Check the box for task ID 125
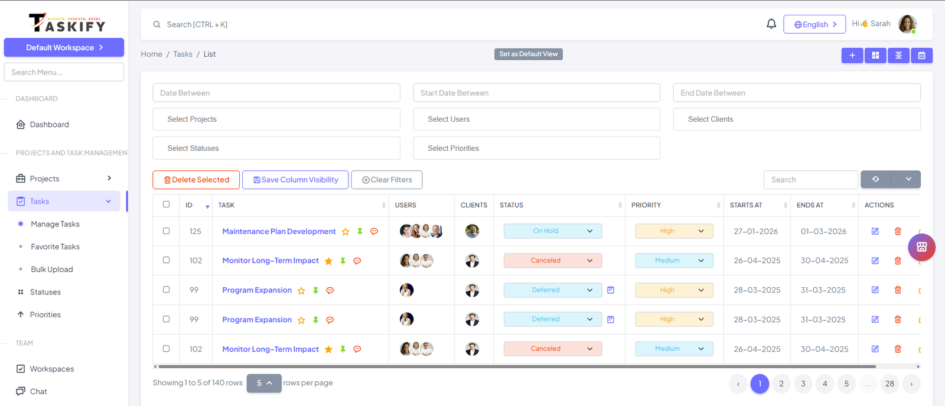This screenshot has width=945, height=406. [x=166, y=231]
